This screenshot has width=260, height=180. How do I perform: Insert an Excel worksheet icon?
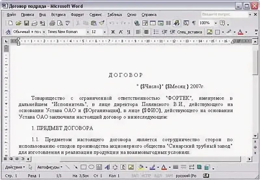[x=161, y=23]
